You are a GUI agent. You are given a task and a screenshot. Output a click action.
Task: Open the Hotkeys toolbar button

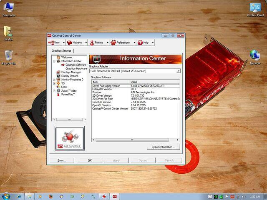click(x=75, y=42)
